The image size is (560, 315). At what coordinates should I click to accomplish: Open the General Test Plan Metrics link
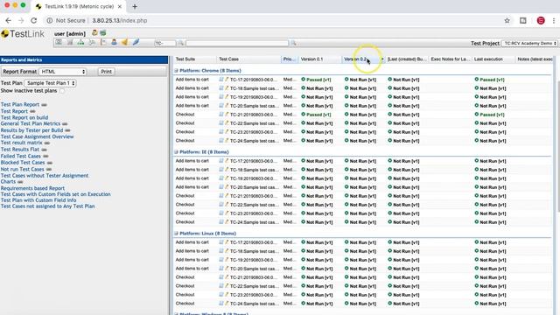[x=31, y=123]
